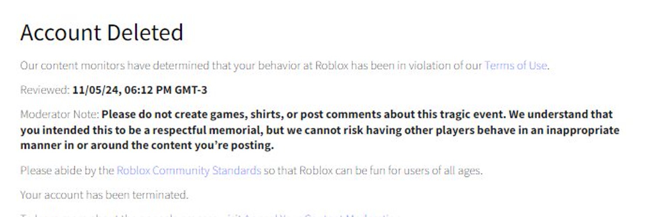Click the partially visible Appeal Your Content Moderation link
The height and width of the screenshot is (217, 652).
[x=321, y=215]
